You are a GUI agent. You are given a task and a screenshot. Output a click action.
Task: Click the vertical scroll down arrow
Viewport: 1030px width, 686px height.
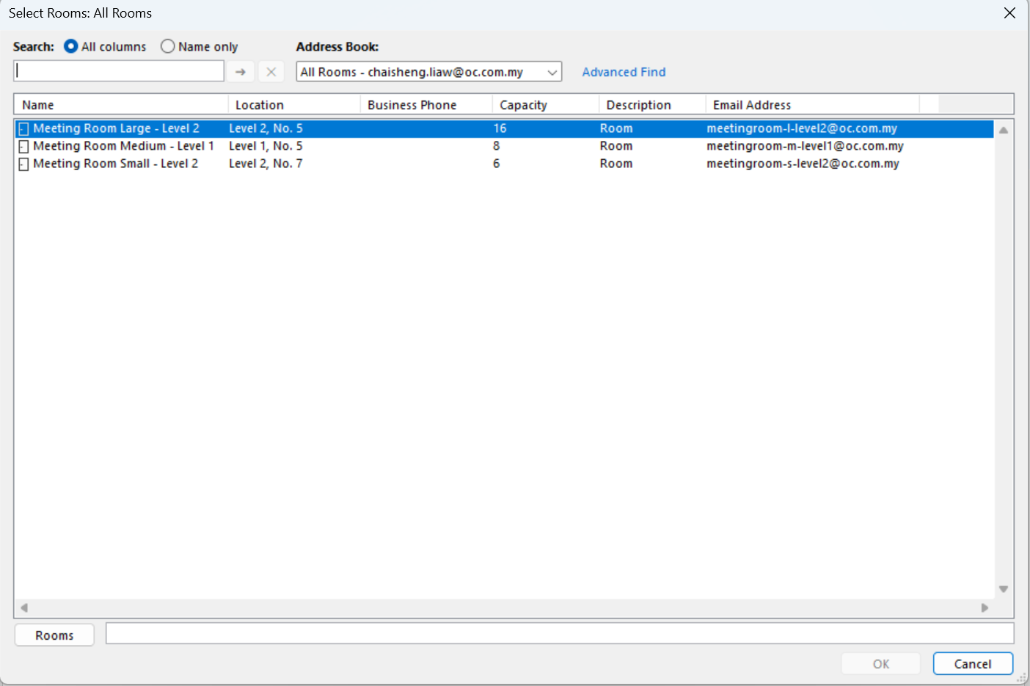click(1003, 589)
